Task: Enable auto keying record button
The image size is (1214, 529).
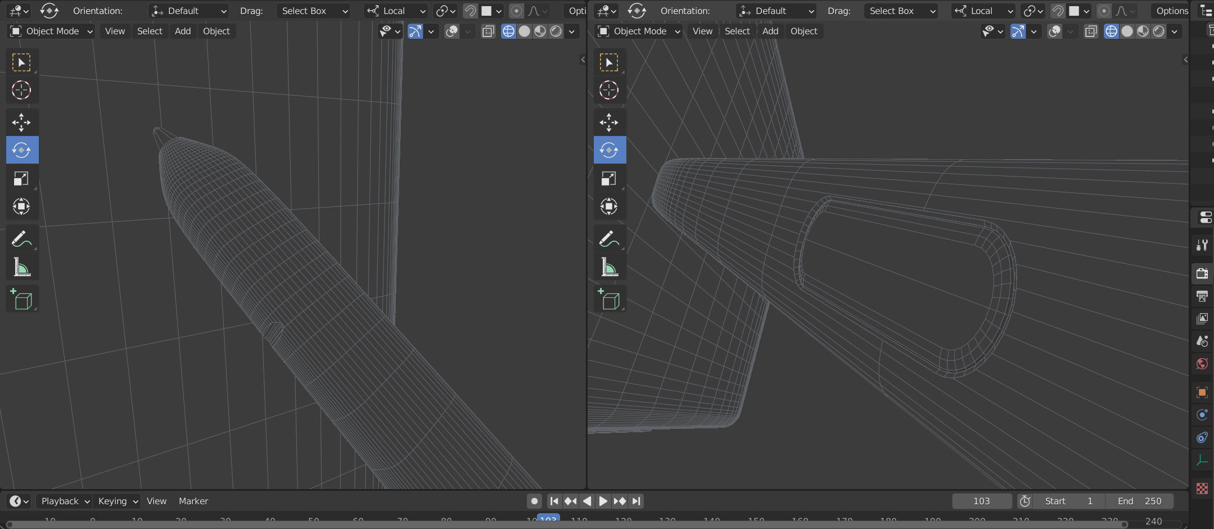Action: click(x=535, y=501)
